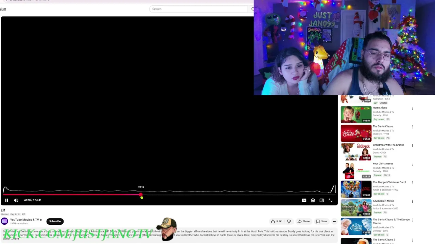The width and height of the screenshot is (435, 244).
Task: Save the video to a playlist
Action: pos(321,221)
